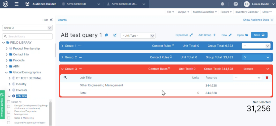Click the copy icon beside query title
Screen dimensions: 276x126
106,35
